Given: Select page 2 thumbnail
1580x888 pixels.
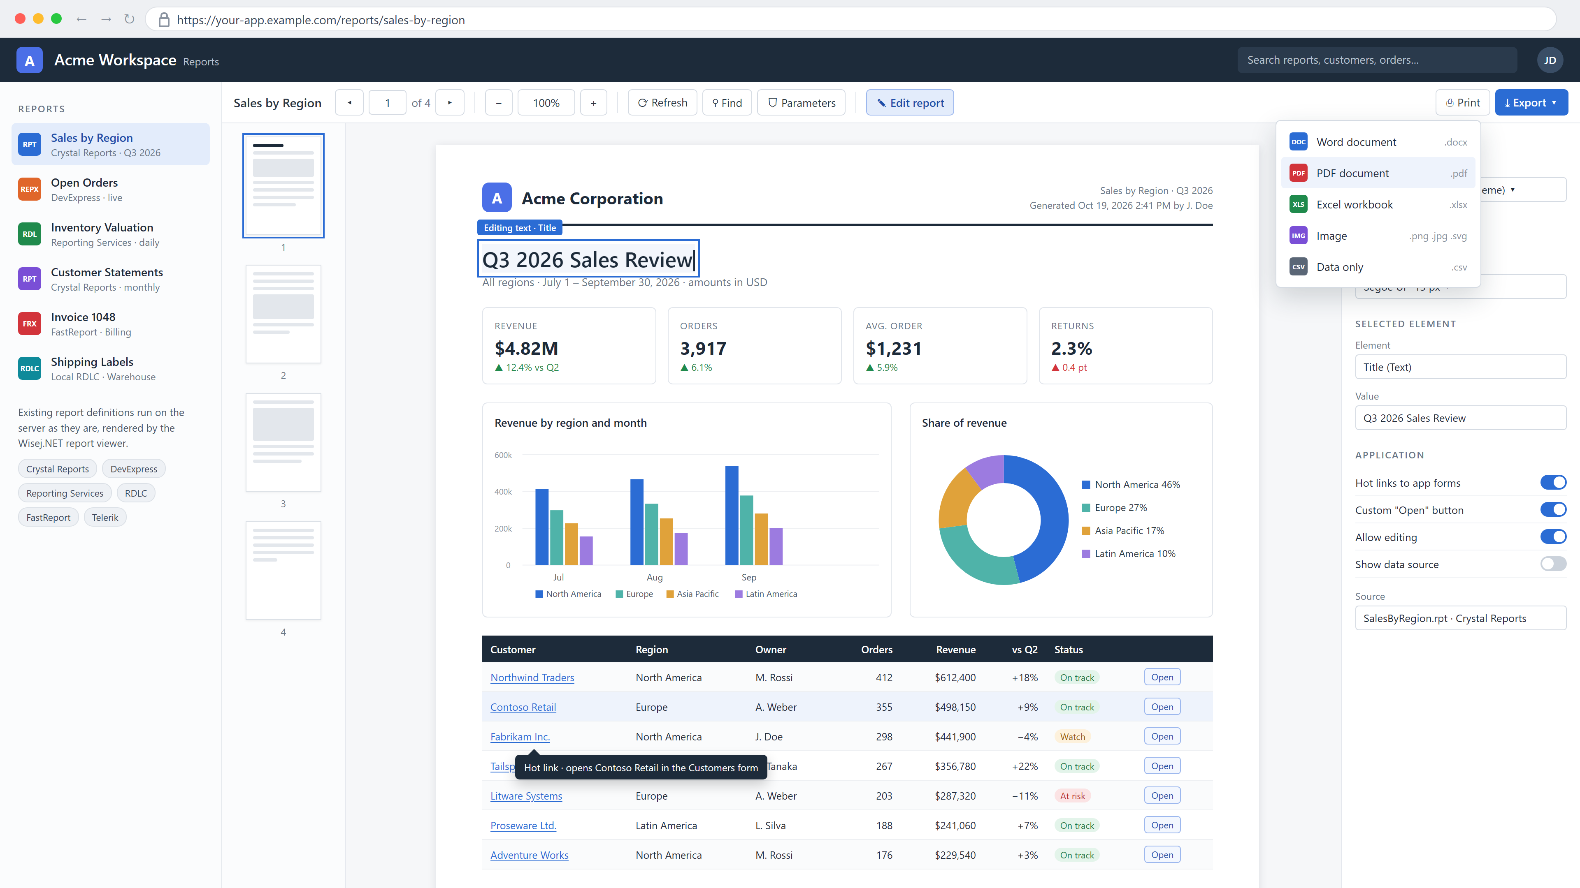Looking at the screenshot, I should click(x=283, y=314).
